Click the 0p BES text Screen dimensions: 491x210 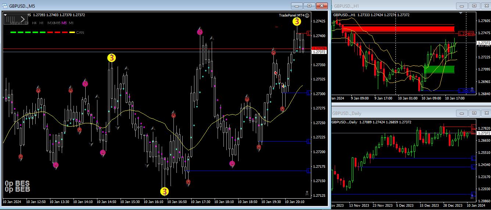coord(17,183)
